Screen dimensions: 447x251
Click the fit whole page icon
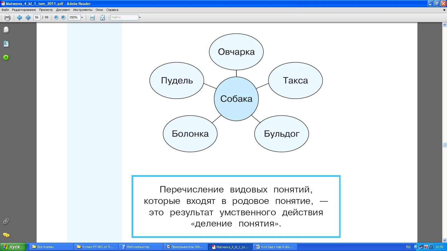coord(103,18)
